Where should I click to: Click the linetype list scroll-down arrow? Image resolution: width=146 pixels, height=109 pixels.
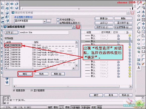click(77, 65)
